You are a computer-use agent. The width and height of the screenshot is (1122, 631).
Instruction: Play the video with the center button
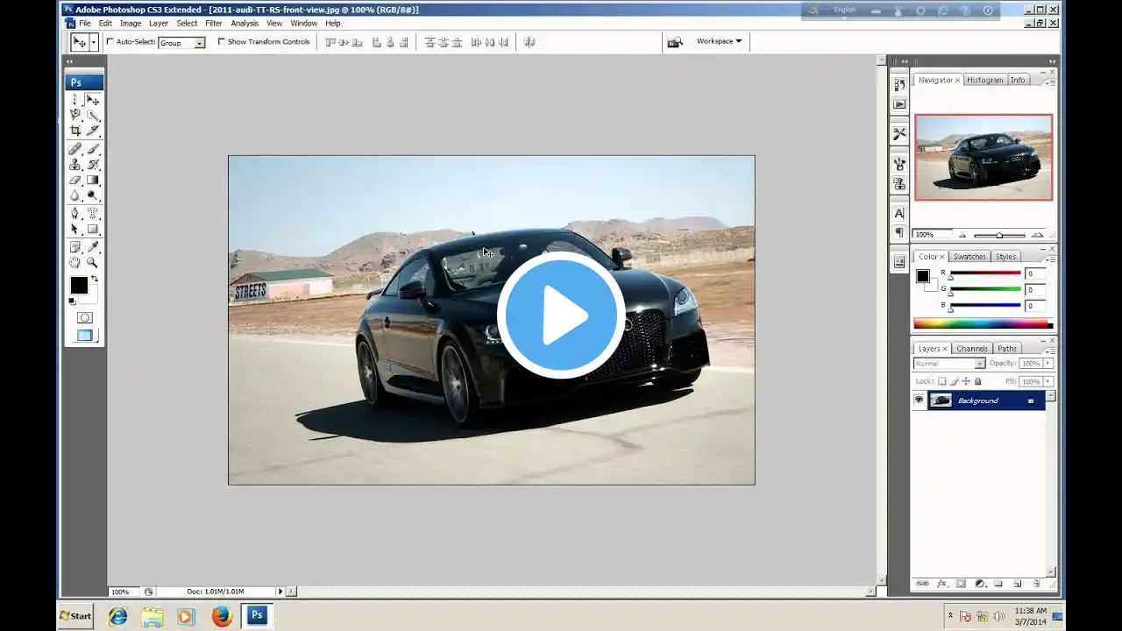[561, 315]
